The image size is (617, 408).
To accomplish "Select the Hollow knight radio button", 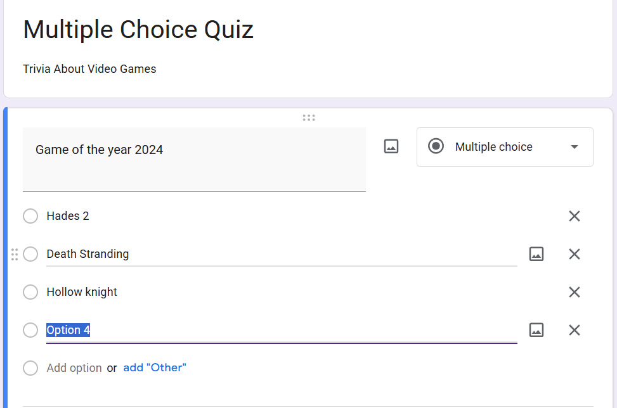I will click(30, 292).
